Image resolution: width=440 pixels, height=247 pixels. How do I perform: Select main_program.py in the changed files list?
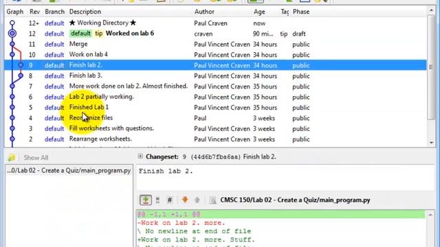click(x=69, y=171)
